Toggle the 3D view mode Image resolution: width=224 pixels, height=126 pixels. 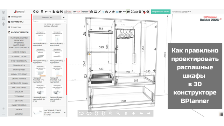click(x=136, y=12)
